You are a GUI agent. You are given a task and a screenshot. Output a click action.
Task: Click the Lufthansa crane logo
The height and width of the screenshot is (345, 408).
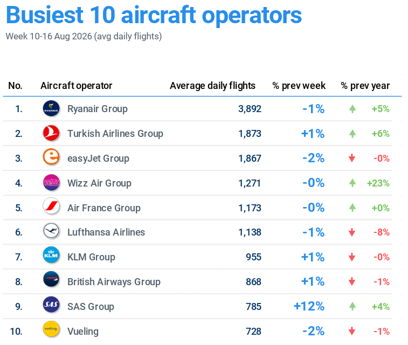[x=51, y=231]
